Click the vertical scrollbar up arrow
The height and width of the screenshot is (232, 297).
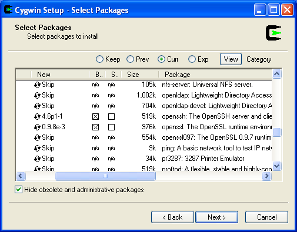click(276, 74)
